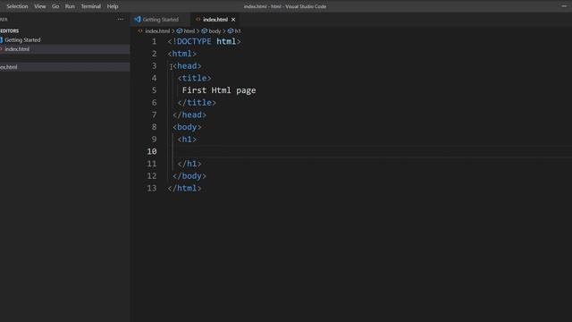The image size is (572, 322).
Task: Click the body breadcrumb symbol icon
Action: point(205,31)
